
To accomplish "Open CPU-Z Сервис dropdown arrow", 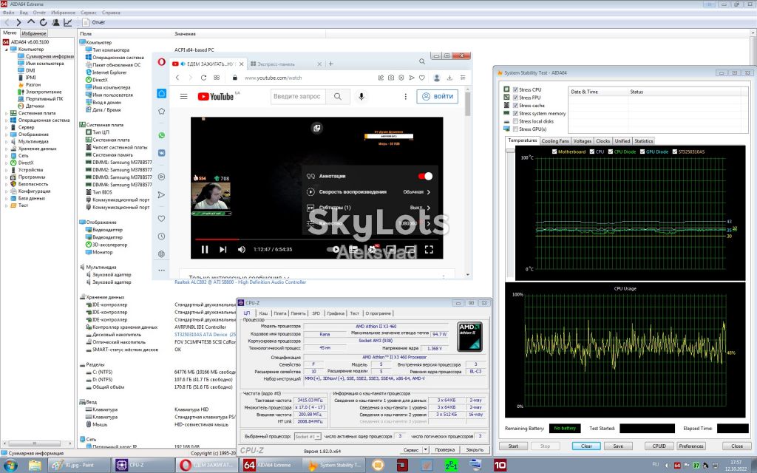I will pos(425,450).
